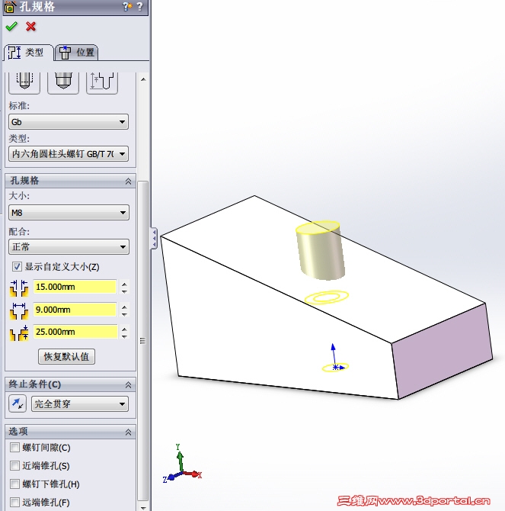
Task: Click the reverse direction arrow icon
Action: (18, 403)
